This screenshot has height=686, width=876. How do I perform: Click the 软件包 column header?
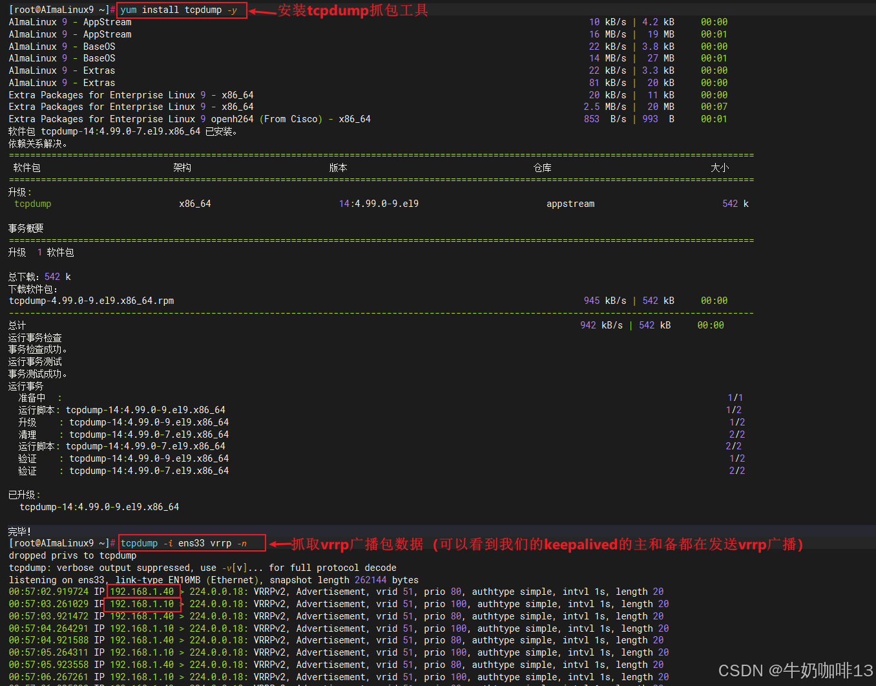26,167
